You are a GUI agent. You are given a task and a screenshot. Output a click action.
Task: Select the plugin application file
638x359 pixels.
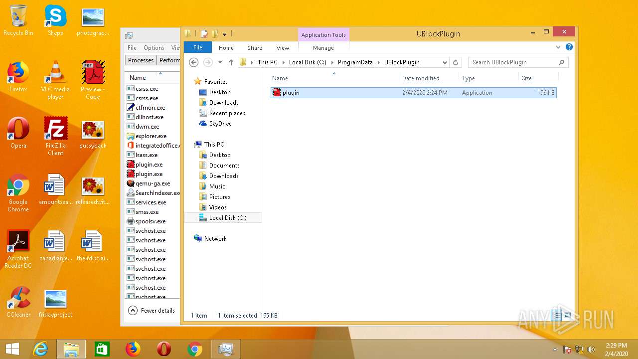pyautogui.click(x=413, y=93)
